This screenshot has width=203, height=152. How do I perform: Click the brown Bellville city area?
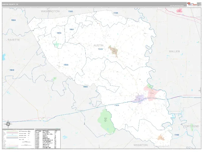coord(114,51)
